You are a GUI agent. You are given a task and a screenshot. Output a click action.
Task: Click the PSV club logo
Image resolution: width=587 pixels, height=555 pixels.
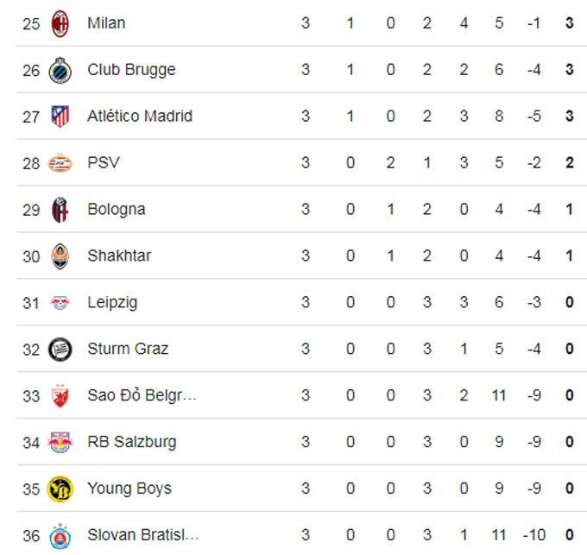60,163
